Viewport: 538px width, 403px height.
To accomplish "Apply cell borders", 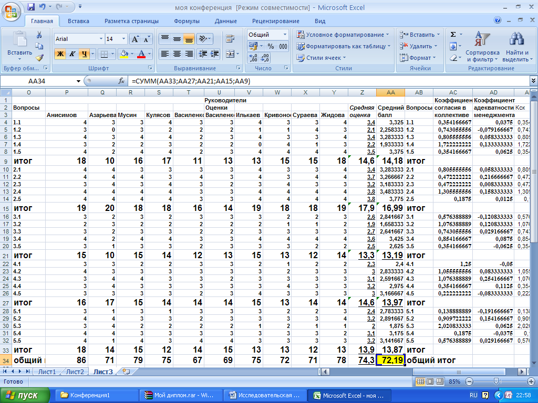I will point(104,54).
